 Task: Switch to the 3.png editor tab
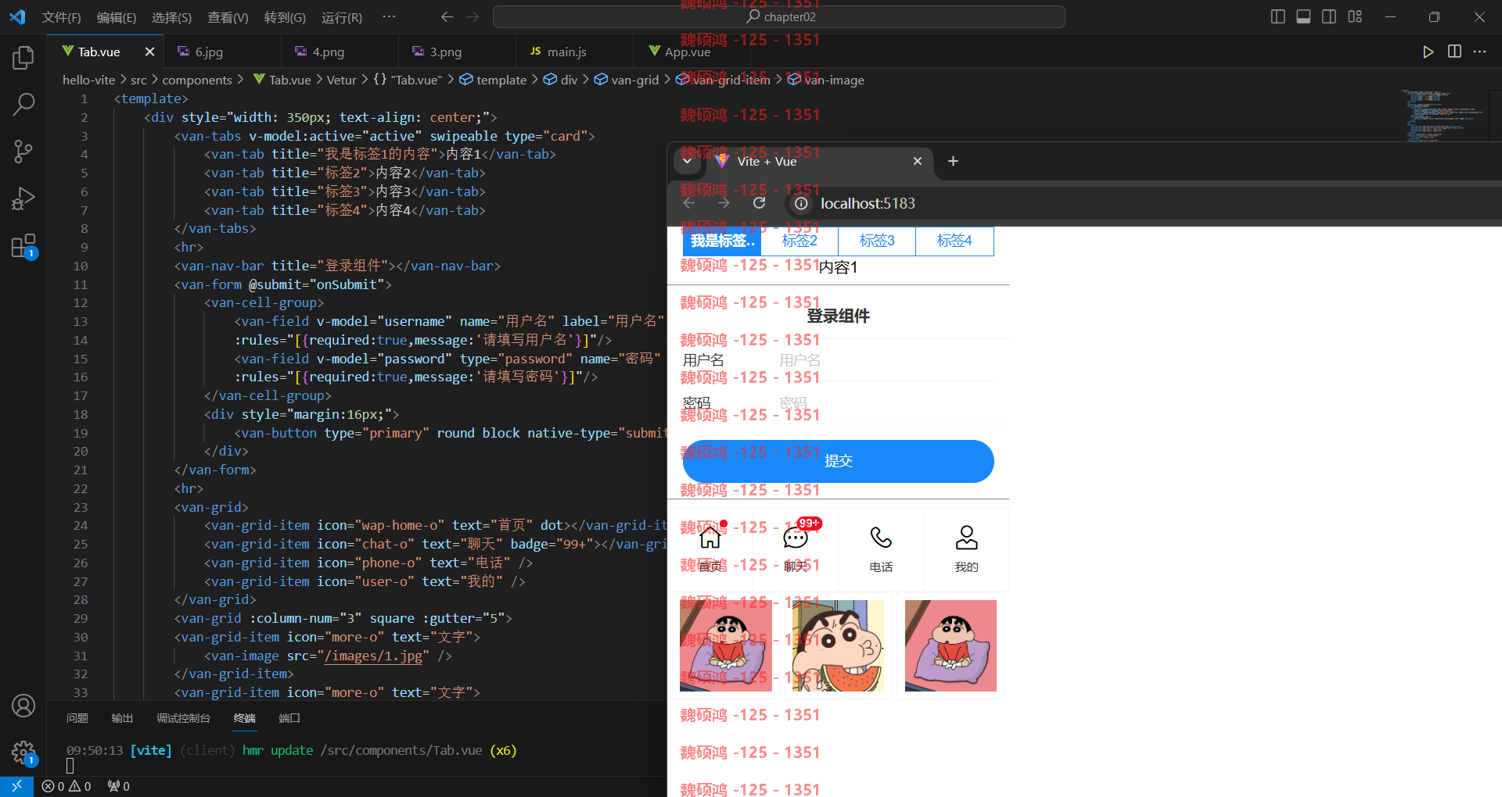click(458, 52)
